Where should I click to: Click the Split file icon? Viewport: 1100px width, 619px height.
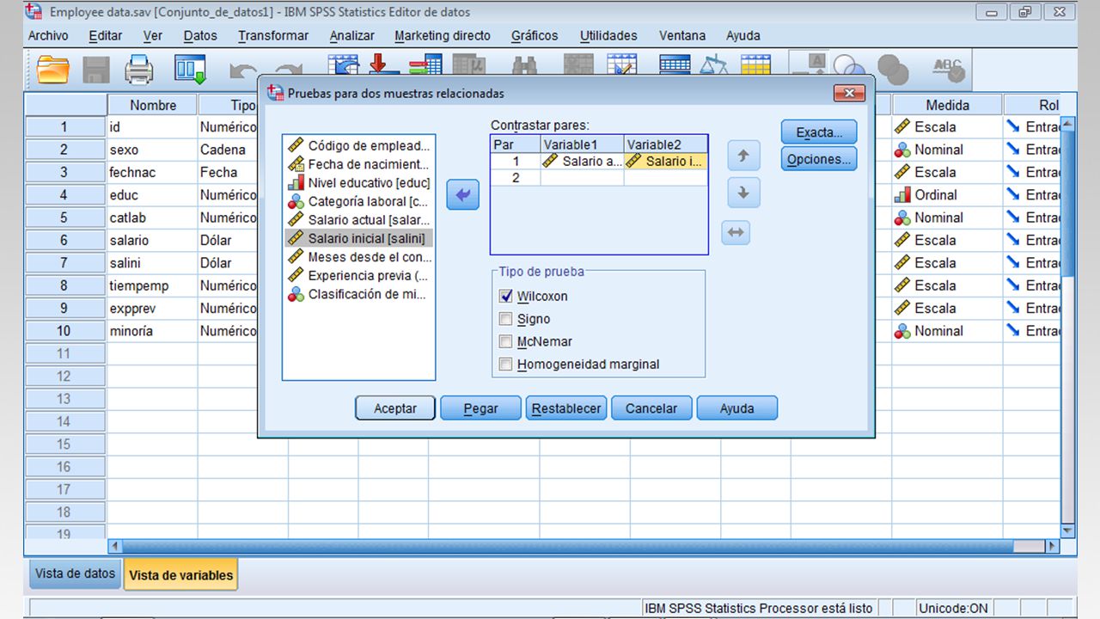[x=673, y=66]
